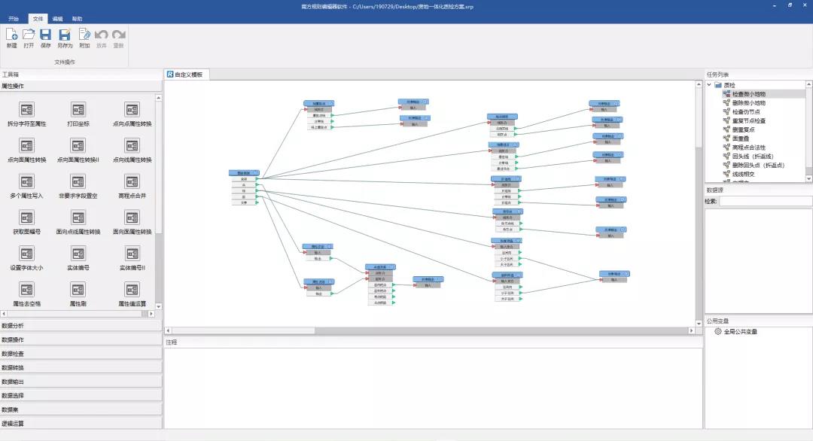Click the 新建 (New) file icon
This screenshot has height=441, width=813.
tap(11, 35)
